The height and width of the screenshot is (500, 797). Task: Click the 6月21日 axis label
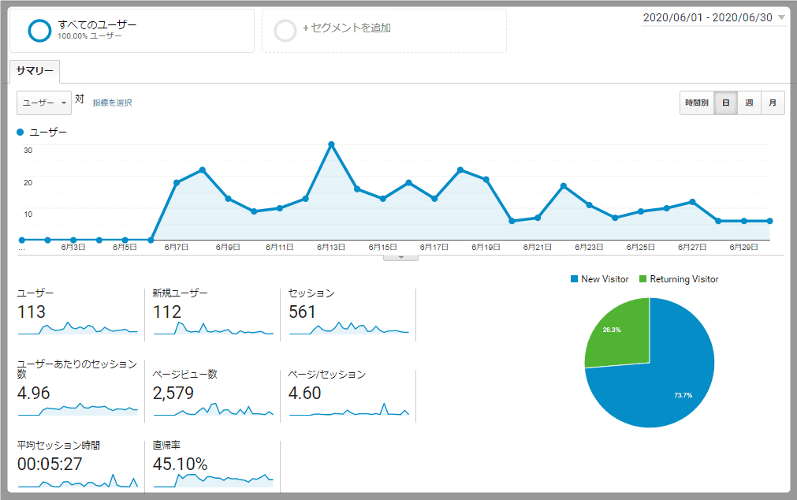point(538,247)
